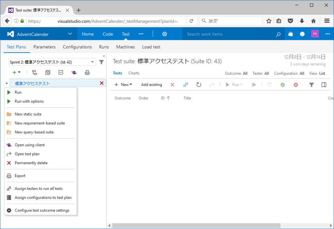Open the View List dropdown
Screen dimensions: 334x229
pos(317,73)
